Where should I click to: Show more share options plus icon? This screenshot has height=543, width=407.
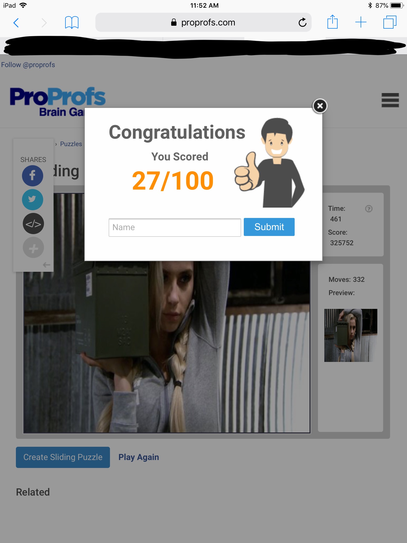click(33, 247)
